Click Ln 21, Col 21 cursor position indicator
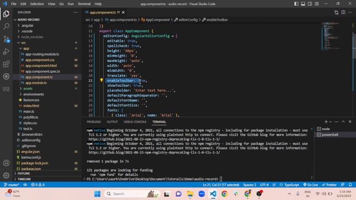 pyautogui.click(x=221, y=184)
